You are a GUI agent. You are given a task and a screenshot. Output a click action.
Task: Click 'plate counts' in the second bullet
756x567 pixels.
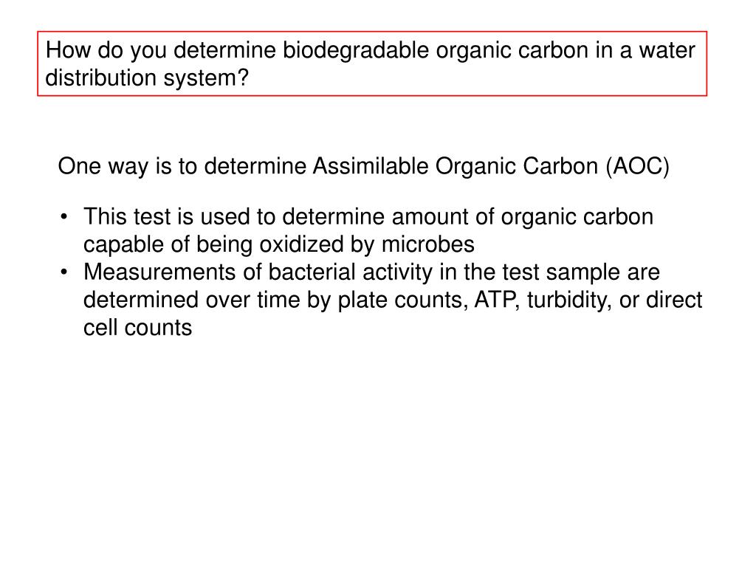pyautogui.click(x=402, y=300)
